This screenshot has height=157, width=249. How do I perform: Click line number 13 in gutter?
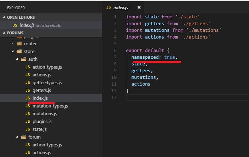click(x=114, y=98)
